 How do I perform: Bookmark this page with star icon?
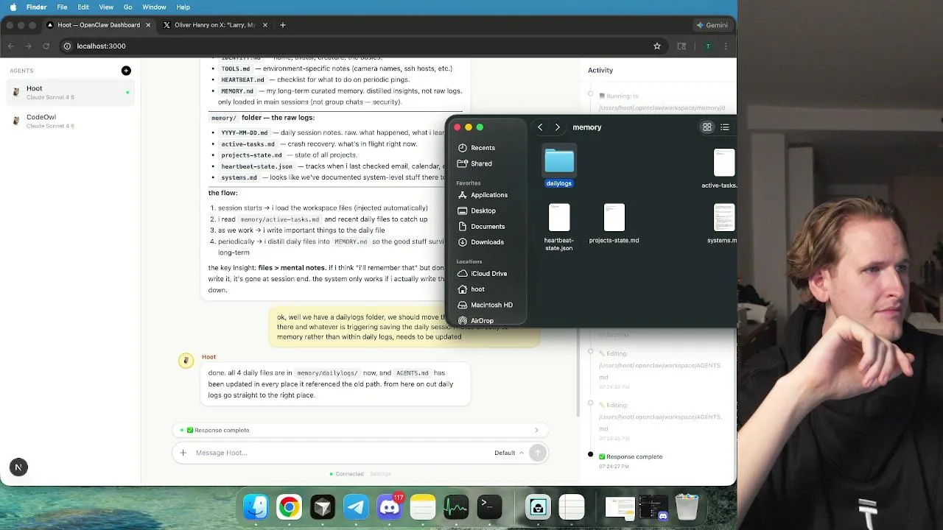pyautogui.click(x=657, y=46)
